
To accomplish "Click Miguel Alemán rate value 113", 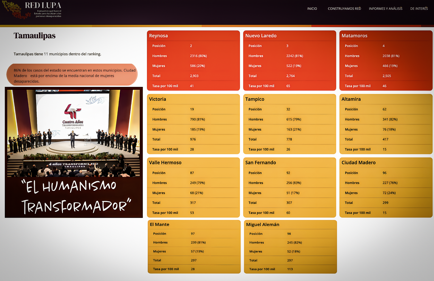I will pyautogui.click(x=290, y=269).
